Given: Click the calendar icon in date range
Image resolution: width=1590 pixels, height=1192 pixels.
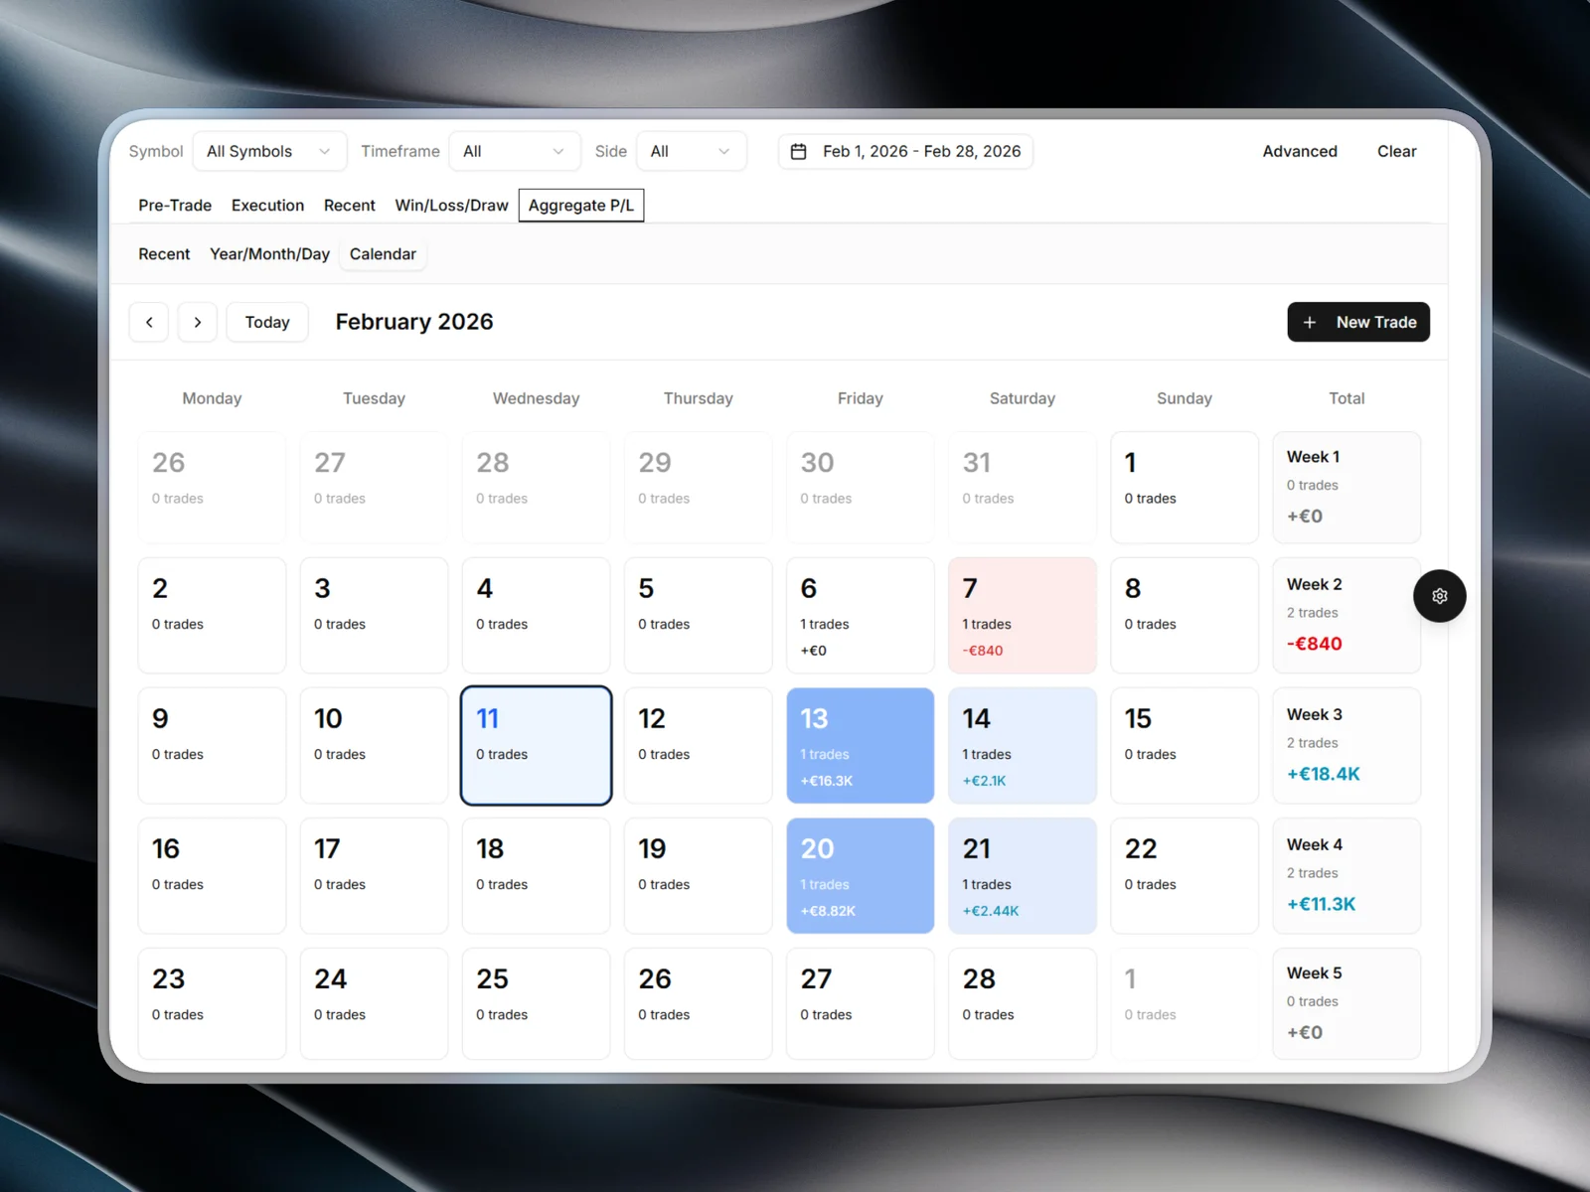Looking at the screenshot, I should [798, 151].
